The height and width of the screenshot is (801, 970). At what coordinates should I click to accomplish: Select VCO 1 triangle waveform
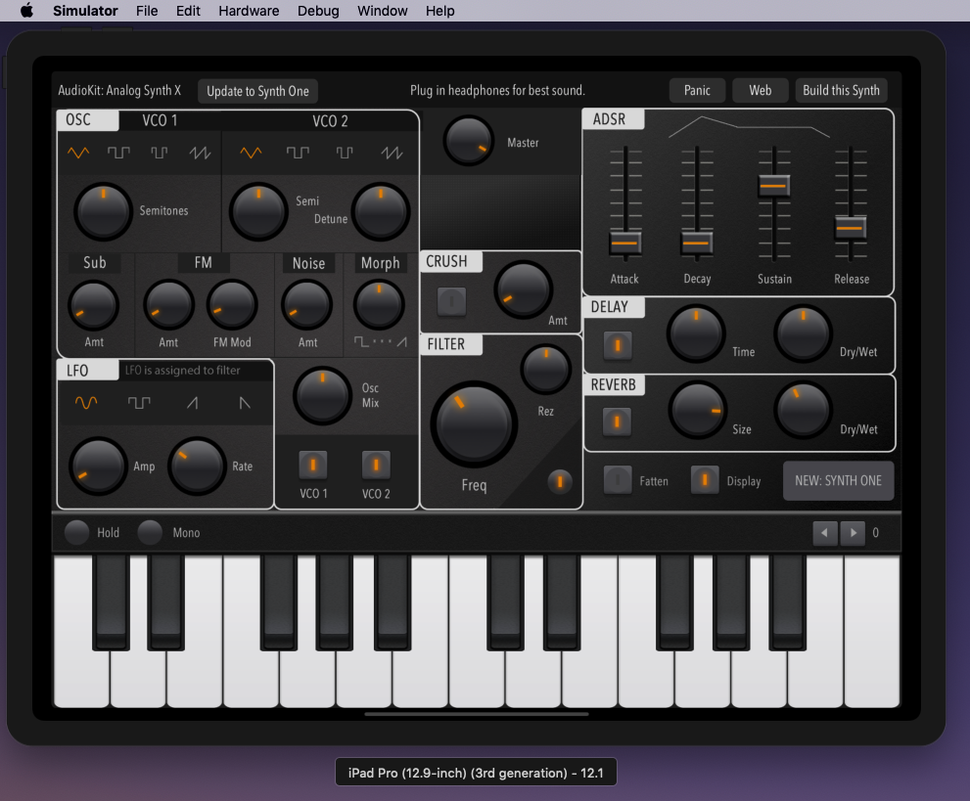(x=78, y=152)
